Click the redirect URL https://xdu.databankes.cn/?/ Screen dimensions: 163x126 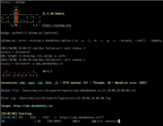click(x=82, y=117)
